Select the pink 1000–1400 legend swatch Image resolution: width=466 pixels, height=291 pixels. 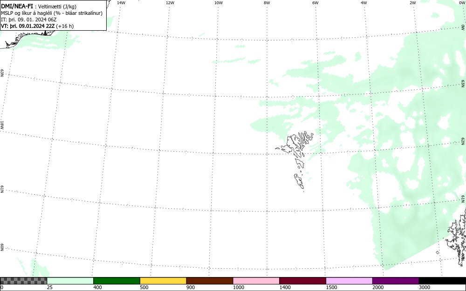(x=256, y=281)
